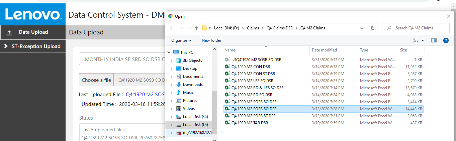Screen dimensions: 456x141
Task: Sort files by Date modified column
Action: 324,50
